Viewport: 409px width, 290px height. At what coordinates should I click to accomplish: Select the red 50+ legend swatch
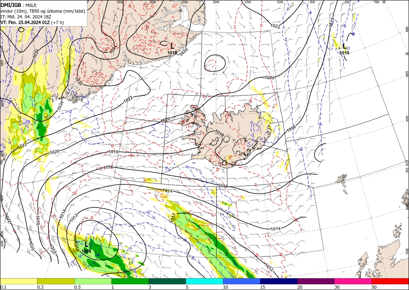(x=390, y=281)
